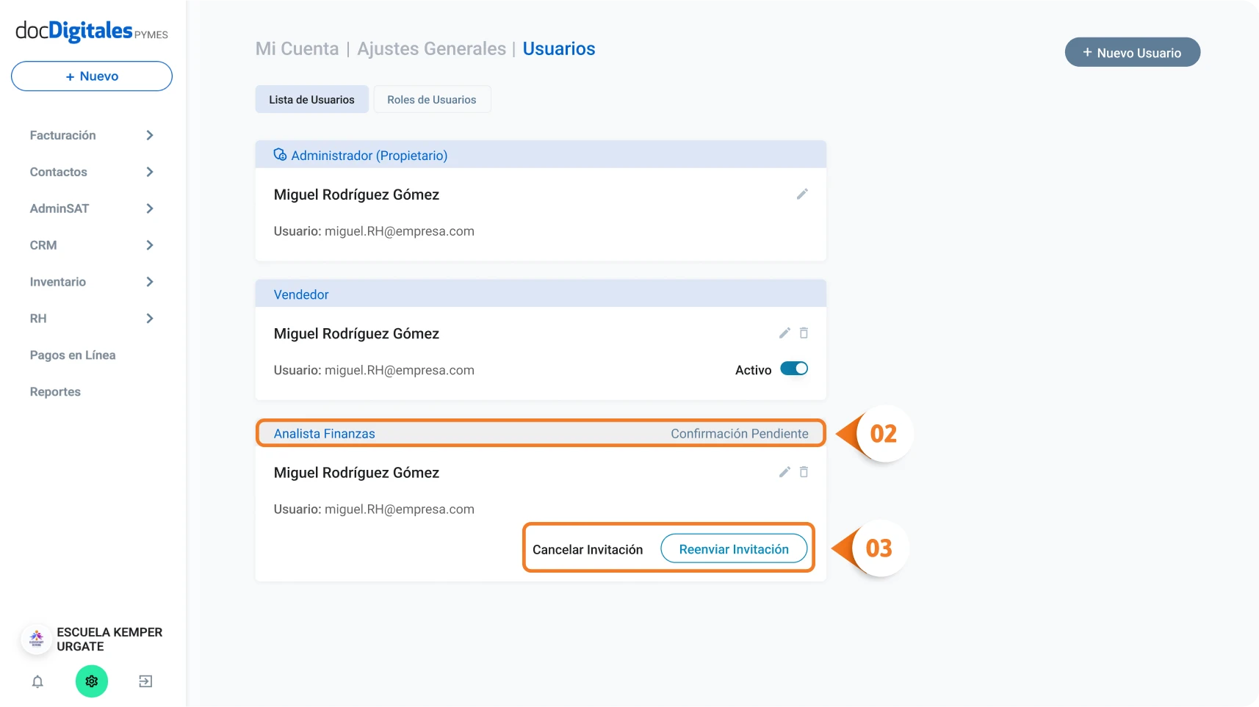Click the trash icon for Analista Finanzas user
This screenshot has width=1259, height=707.
pyautogui.click(x=804, y=472)
